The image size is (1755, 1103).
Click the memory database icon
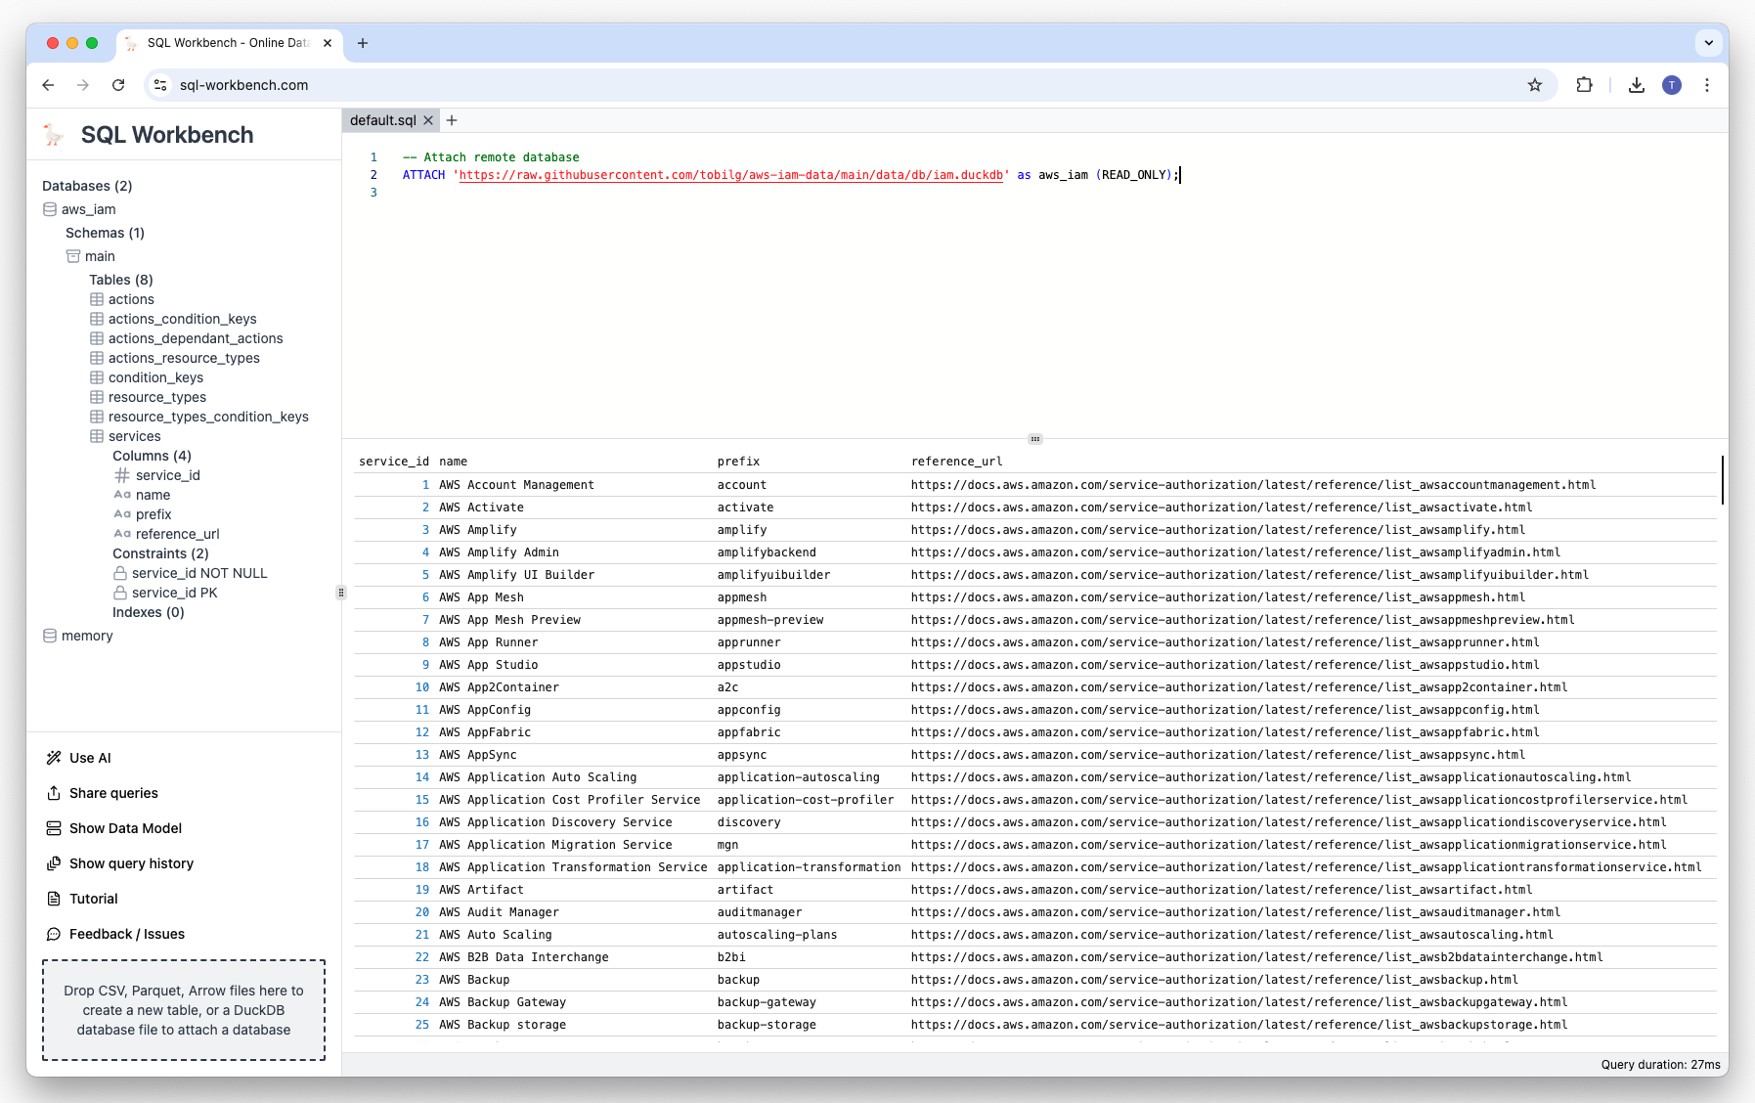[49, 636]
